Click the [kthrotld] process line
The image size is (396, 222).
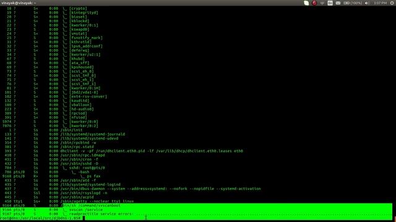click(49, 42)
